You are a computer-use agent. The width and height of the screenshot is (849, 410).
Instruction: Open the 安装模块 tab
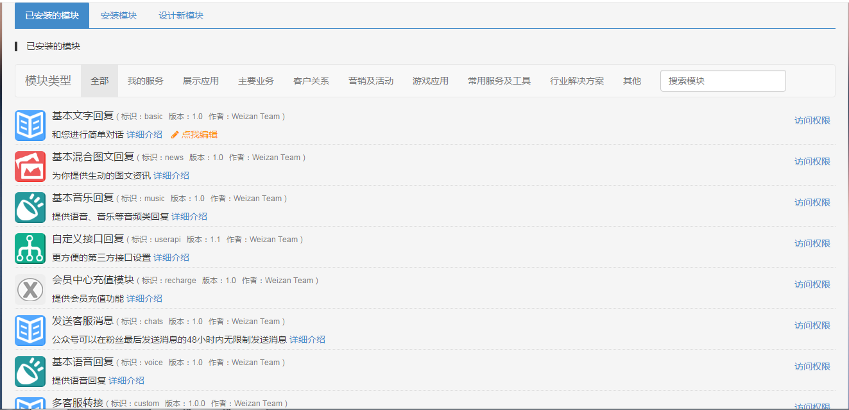[119, 15]
